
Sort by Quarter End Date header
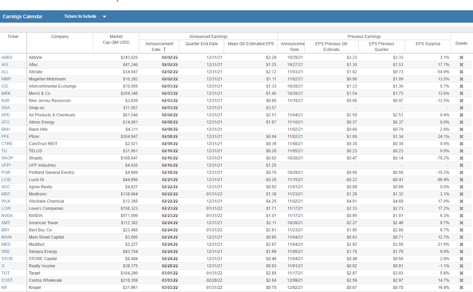(202, 44)
